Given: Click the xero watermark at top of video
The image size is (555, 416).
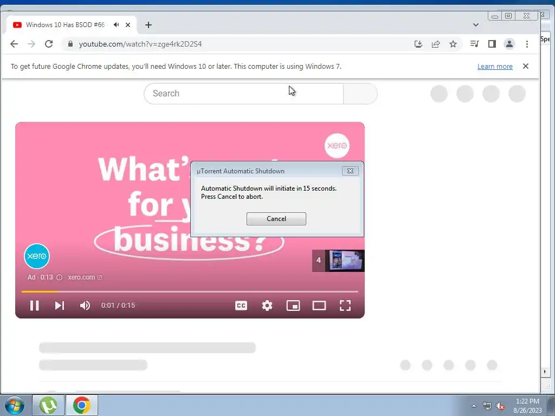Looking at the screenshot, I should click(x=337, y=145).
